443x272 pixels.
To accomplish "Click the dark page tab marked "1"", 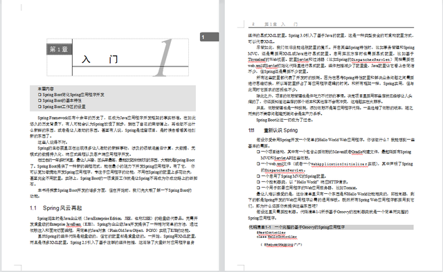I will pos(209,37).
